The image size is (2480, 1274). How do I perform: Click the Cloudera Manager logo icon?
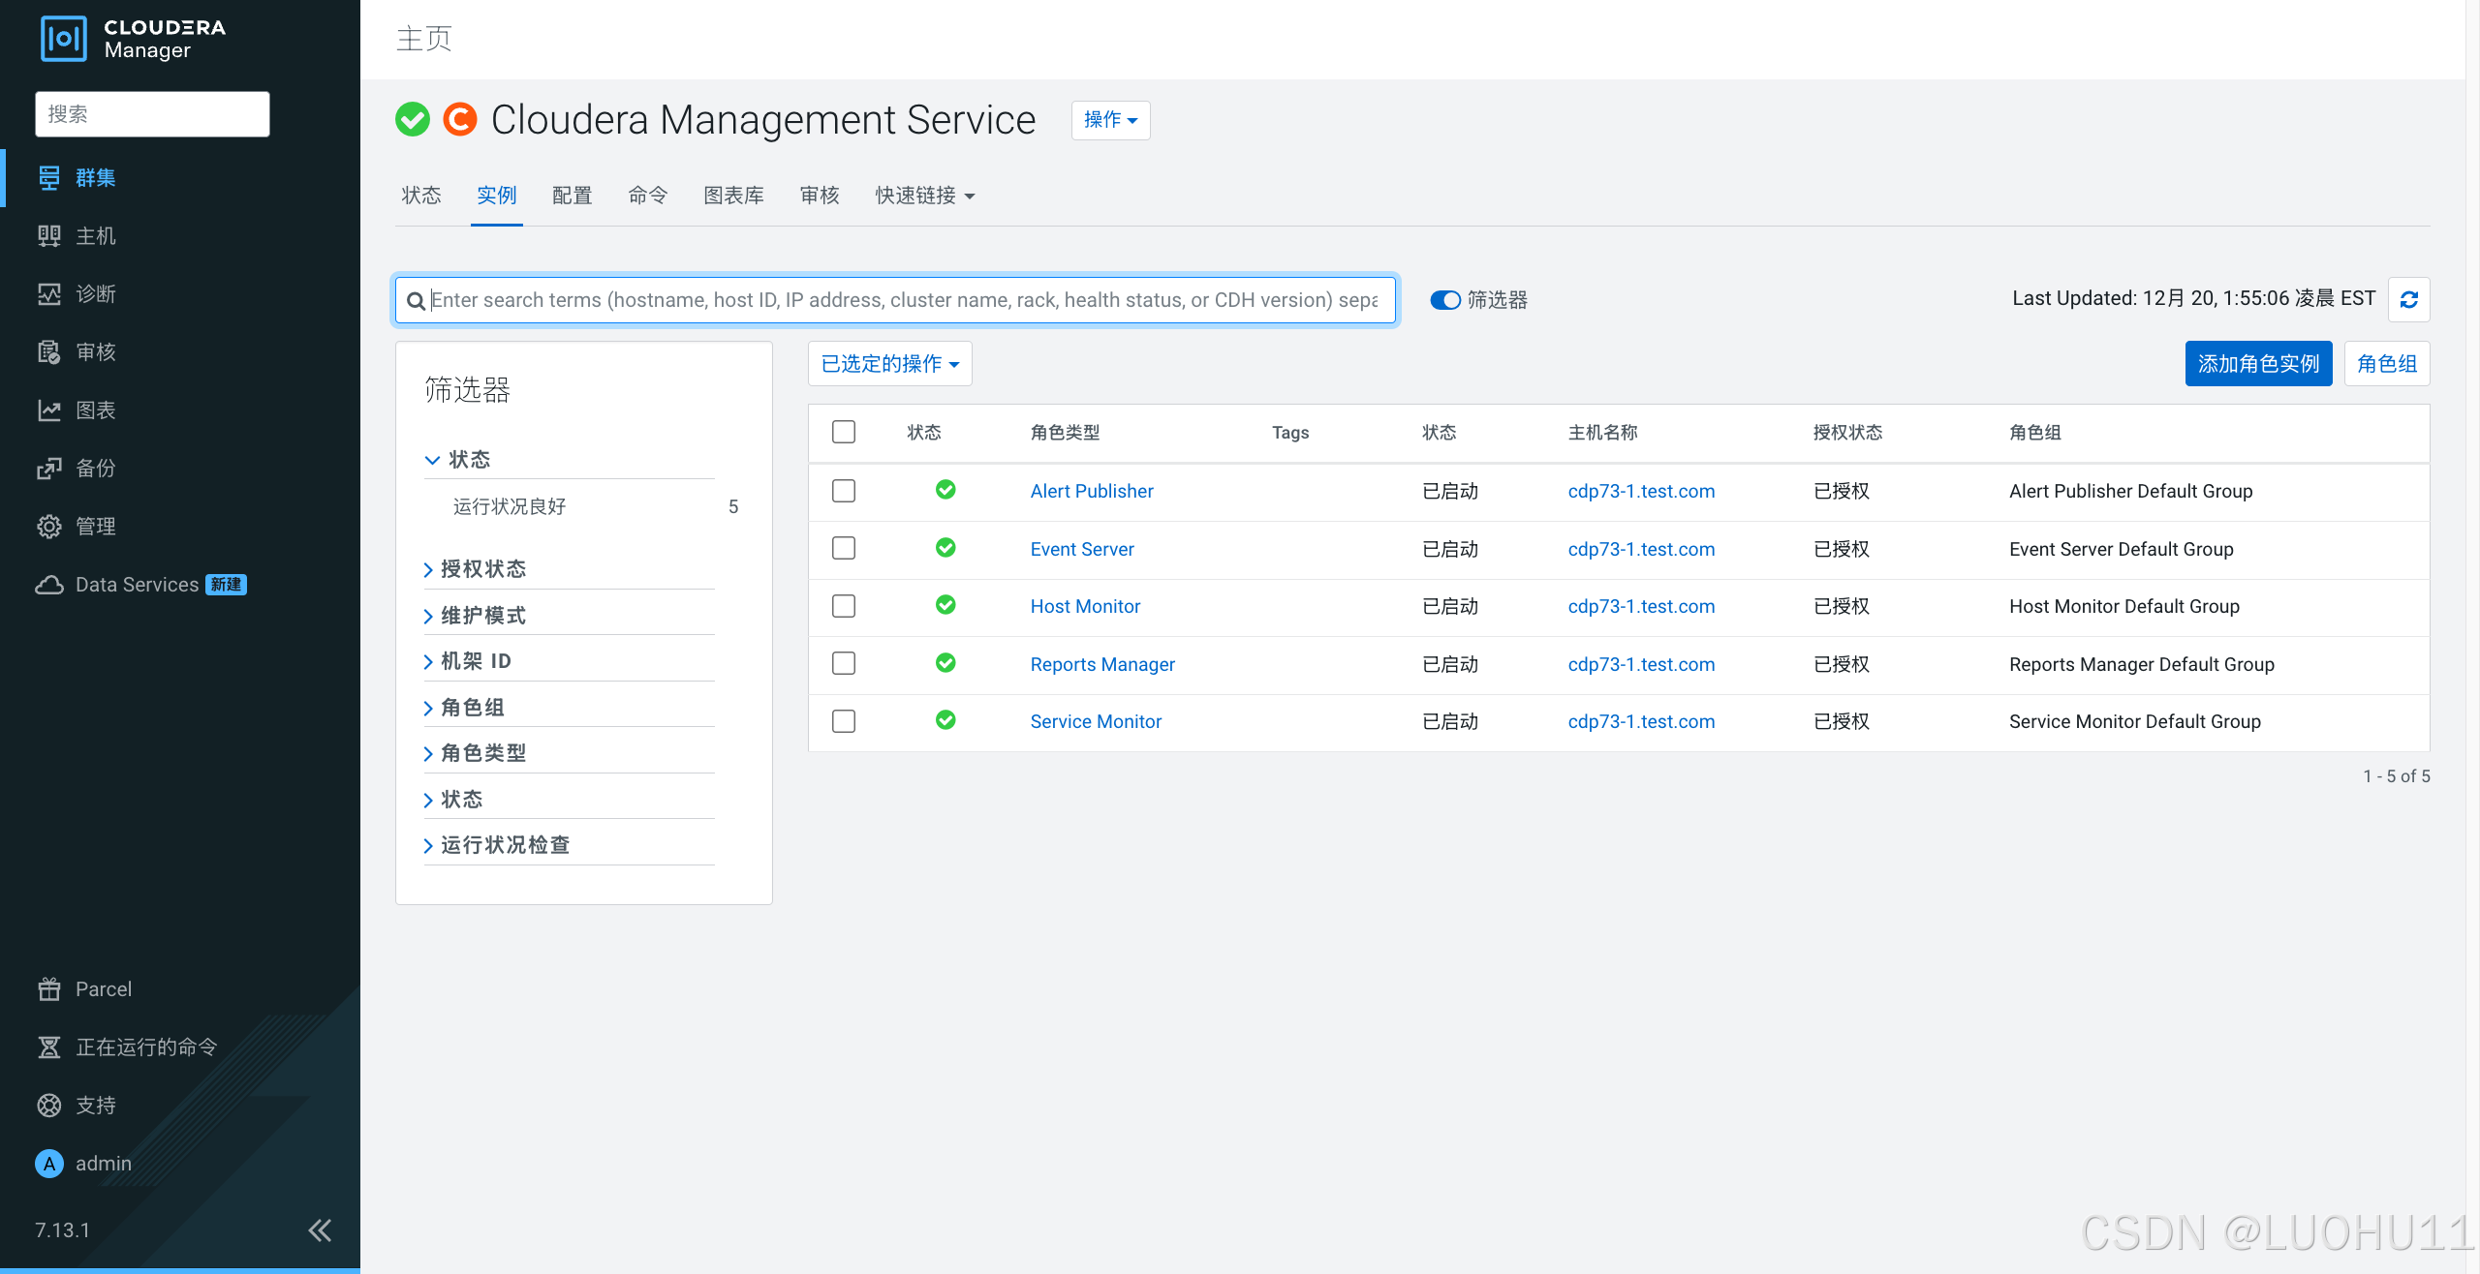pyautogui.click(x=64, y=39)
